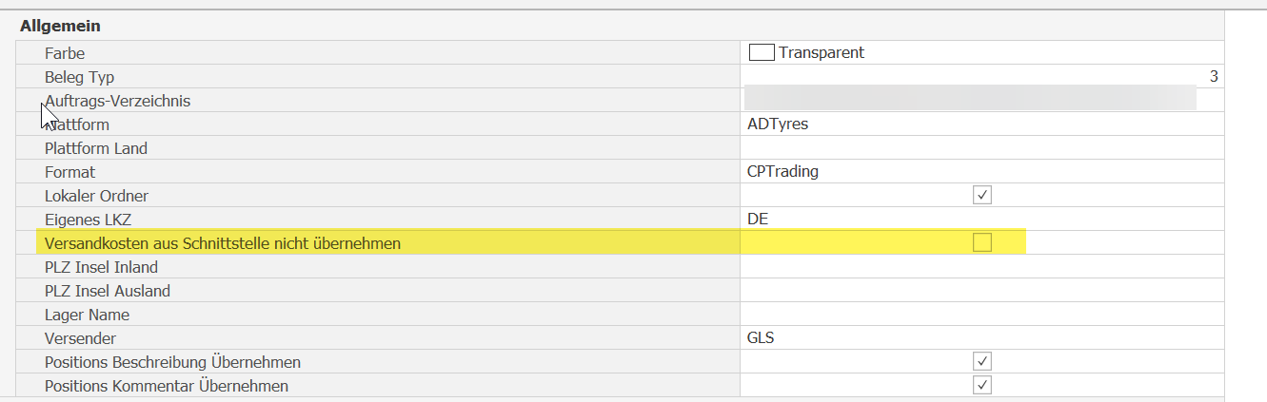Select the Plattform value ADTyres
Image resolution: width=1267 pixels, height=402 pixels.
click(779, 124)
